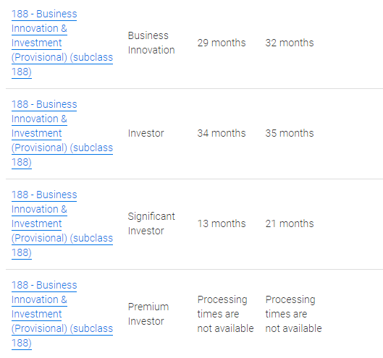Click the '13 months' processing time

(x=222, y=223)
